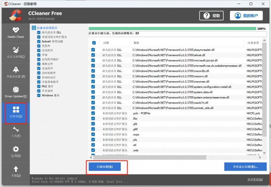Open the Health Check section
The image size is (271, 187).
point(16,33)
